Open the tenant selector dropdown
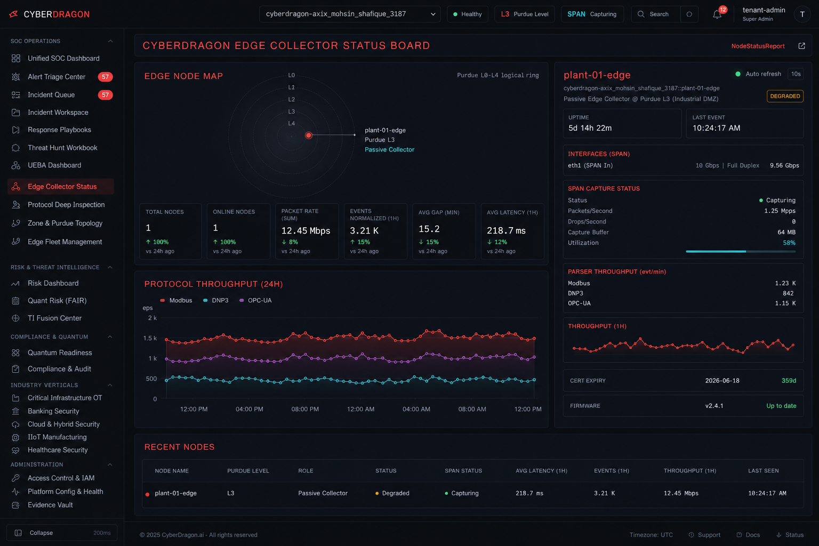The width and height of the screenshot is (819, 546). [x=350, y=14]
